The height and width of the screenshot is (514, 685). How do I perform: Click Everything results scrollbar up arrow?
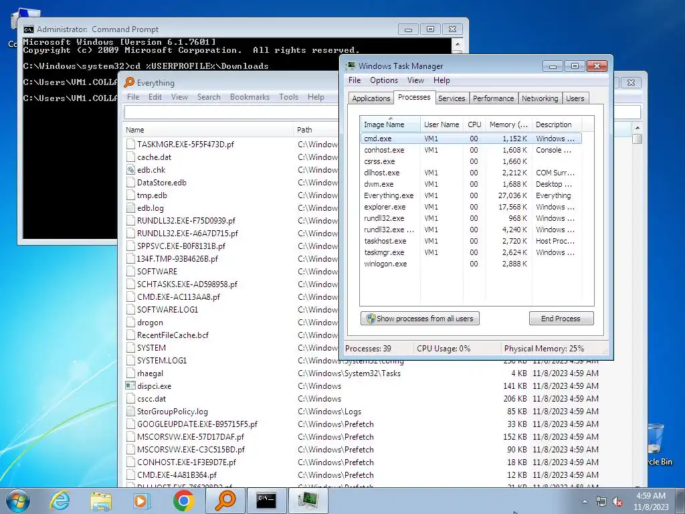click(638, 128)
